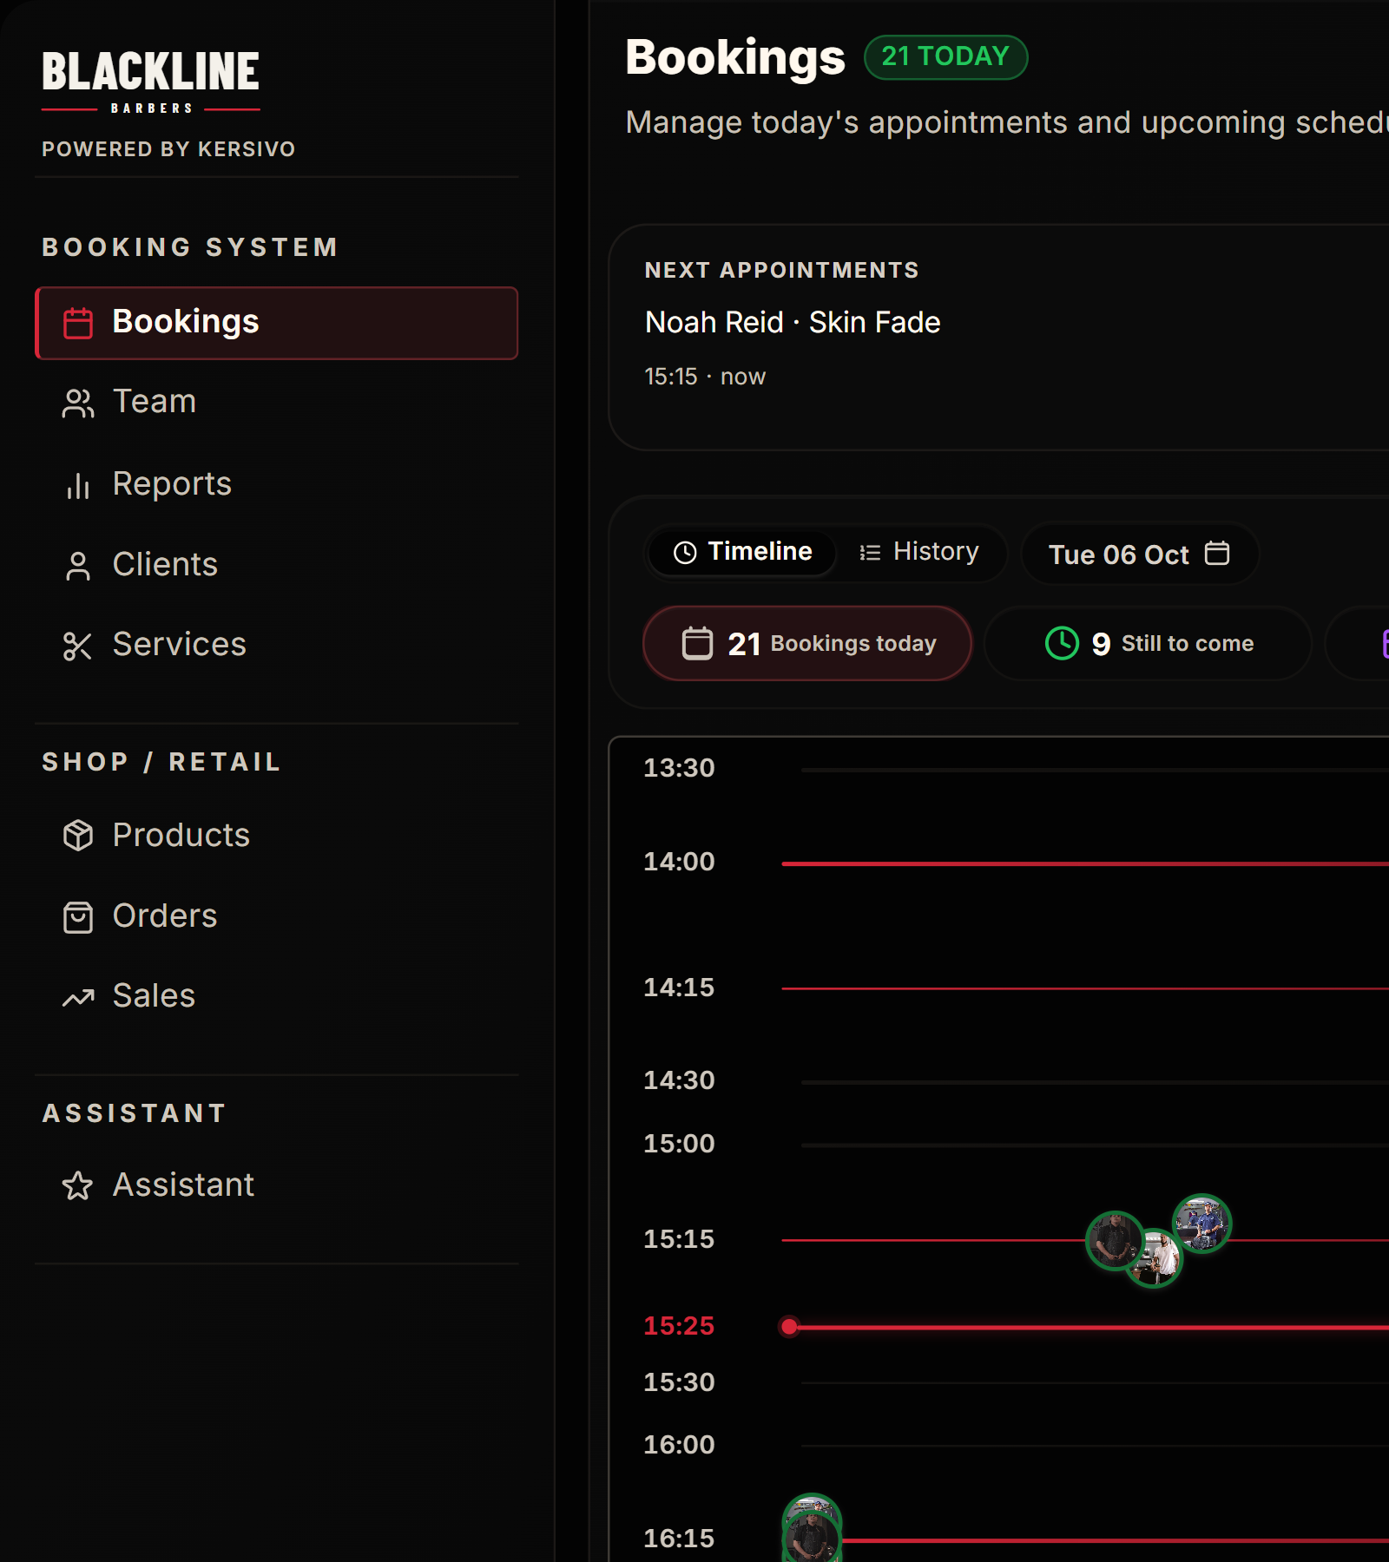This screenshot has height=1562, width=1389.
Task: Go to Orders page
Action: (x=276, y=916)
